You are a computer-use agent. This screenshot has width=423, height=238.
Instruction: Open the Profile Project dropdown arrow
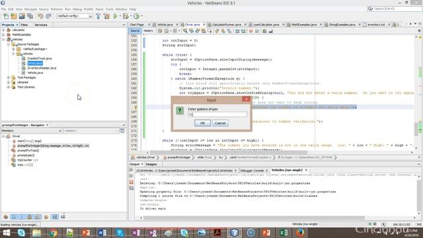pyautogui.click(x=141, y=16)
